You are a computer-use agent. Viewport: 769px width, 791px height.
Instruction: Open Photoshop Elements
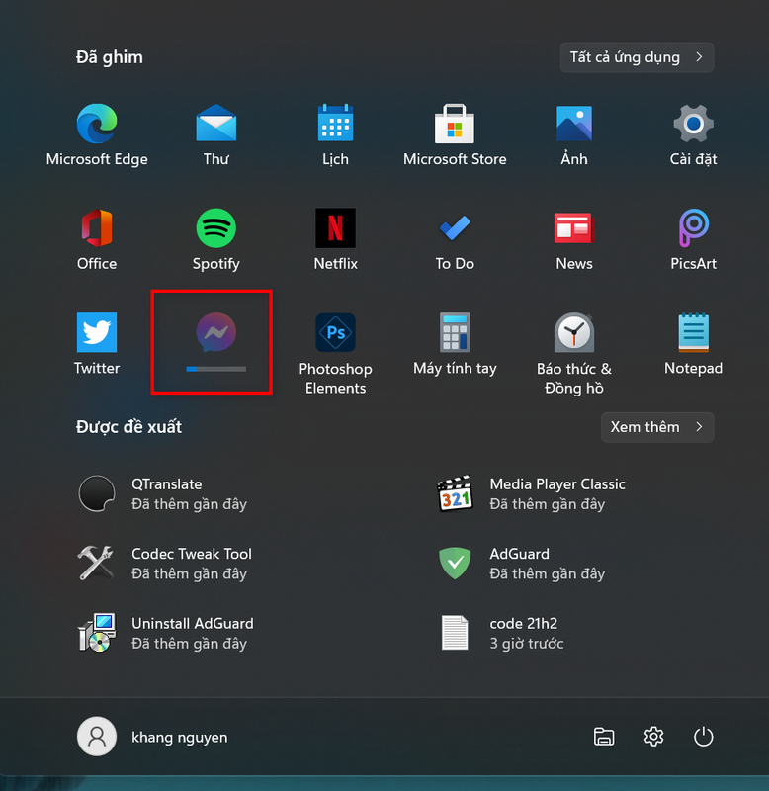[x=335, y=354]
